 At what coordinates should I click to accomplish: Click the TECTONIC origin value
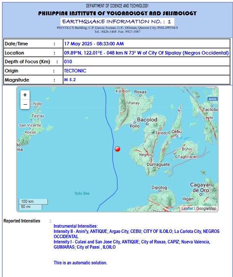tap(75, 71)
